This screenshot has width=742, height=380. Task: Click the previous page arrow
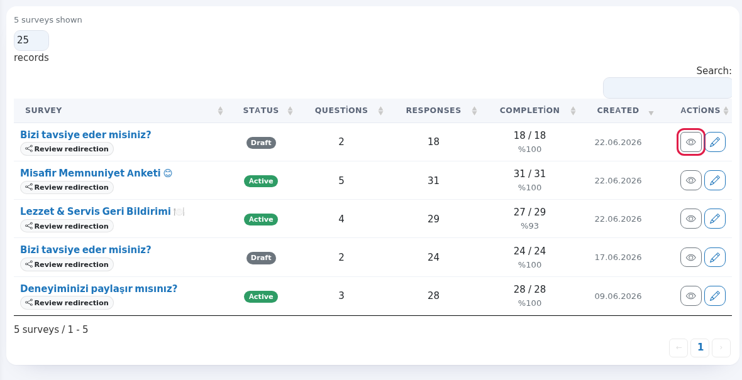pos(678,348)
